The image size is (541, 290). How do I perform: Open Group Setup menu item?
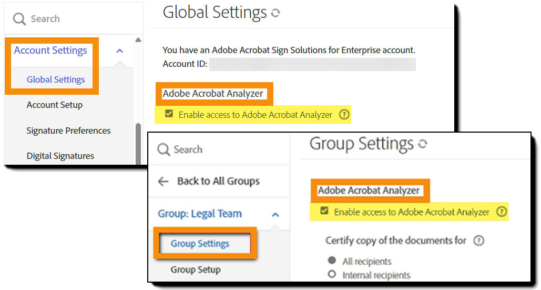pyautogui.click(x=196, y=269)
